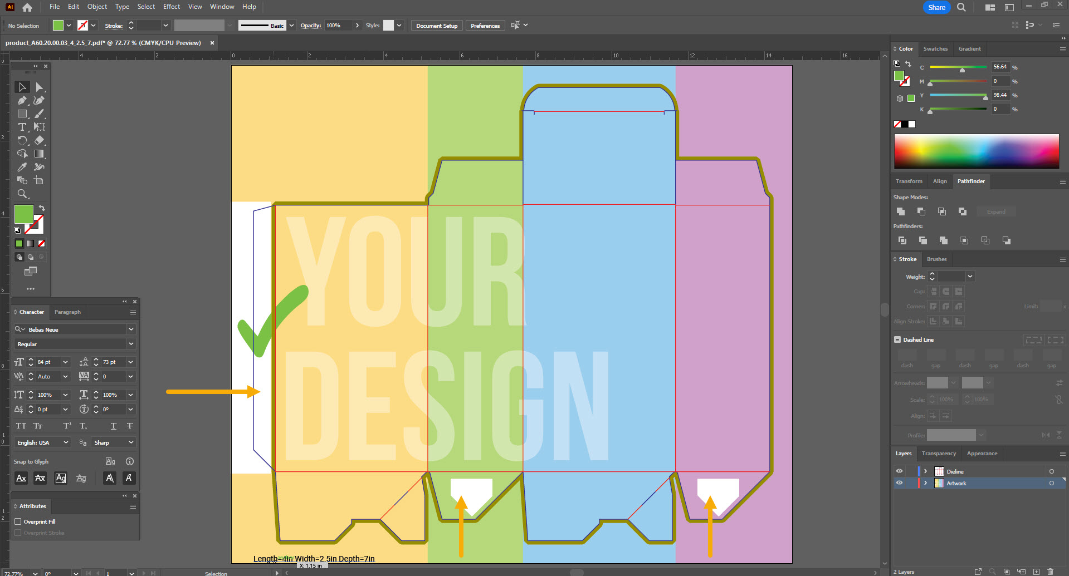1069x576 pixels.
Task: Go to the Illustrator home screen icon
Action: [x=27, y=7]
